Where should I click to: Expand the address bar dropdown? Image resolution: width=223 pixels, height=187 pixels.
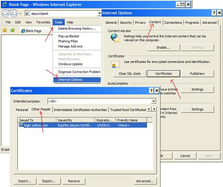coord(99,13)
